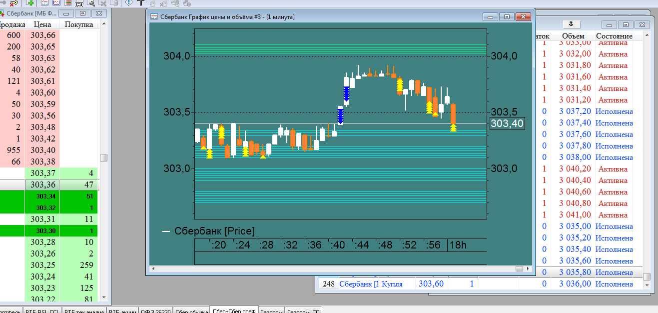Click the Цена column header in the order book

42,24
